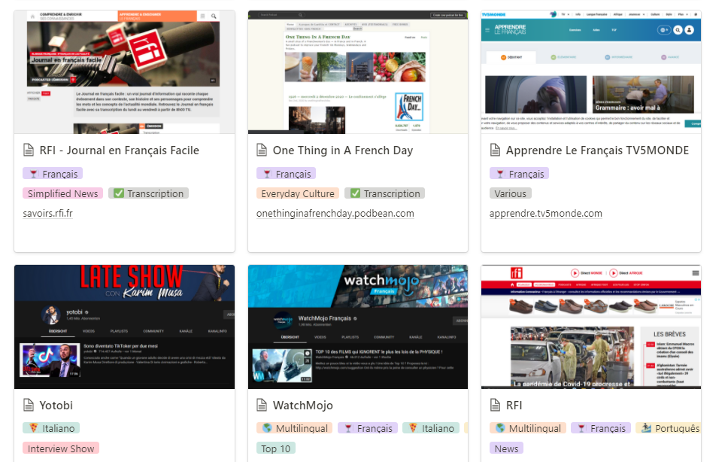Click the Simplified News tag

62,193
